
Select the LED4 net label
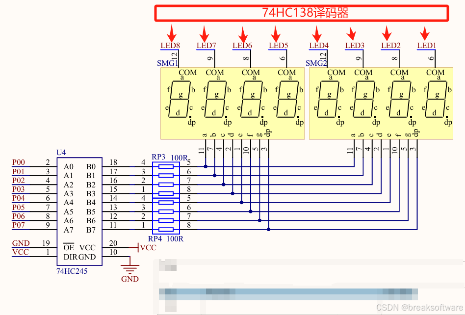pyautogui.click(x=319, y=45)
